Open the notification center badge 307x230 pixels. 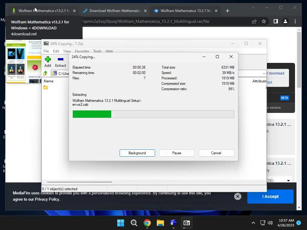299,223
